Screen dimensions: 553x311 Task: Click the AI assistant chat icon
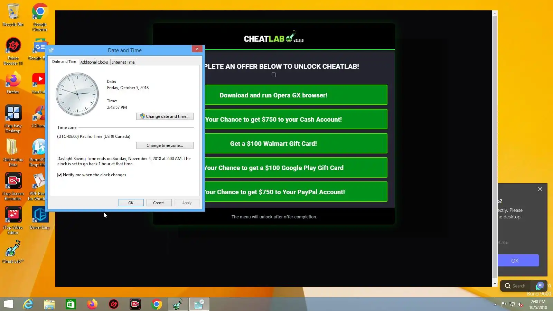tap(540, 286)
